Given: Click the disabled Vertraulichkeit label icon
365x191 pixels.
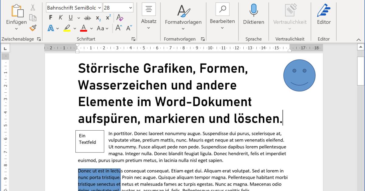Looking at the screenshot, I should pos(290,10).
